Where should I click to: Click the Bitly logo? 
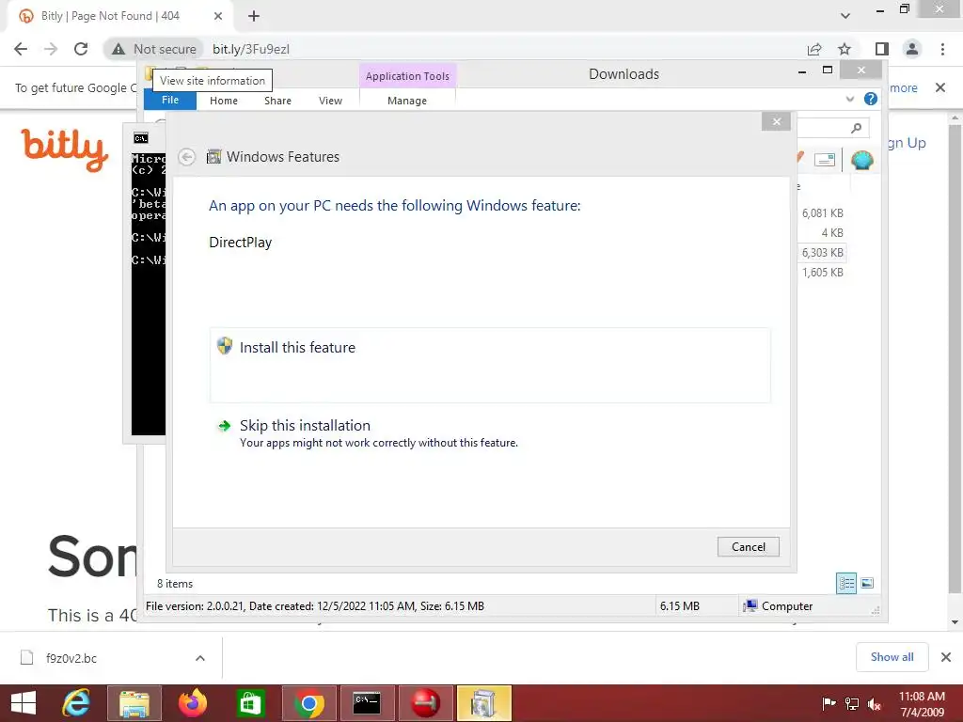(65, 149)
